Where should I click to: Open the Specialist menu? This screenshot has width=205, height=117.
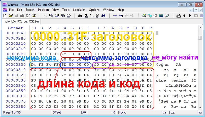pos(79,10)
